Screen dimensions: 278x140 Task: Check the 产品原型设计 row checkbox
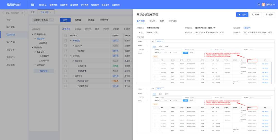pos(65,81)
